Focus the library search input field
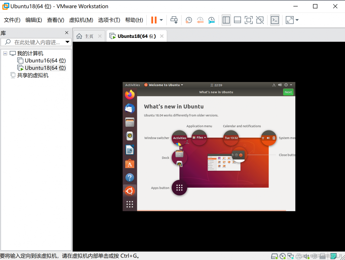The image size is (345, 260). point(36,42)
